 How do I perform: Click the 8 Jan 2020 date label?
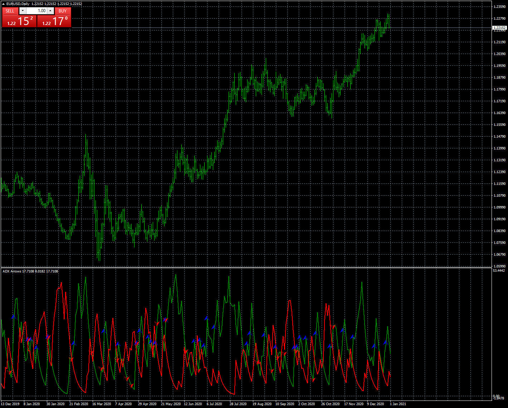coord(32,404)
